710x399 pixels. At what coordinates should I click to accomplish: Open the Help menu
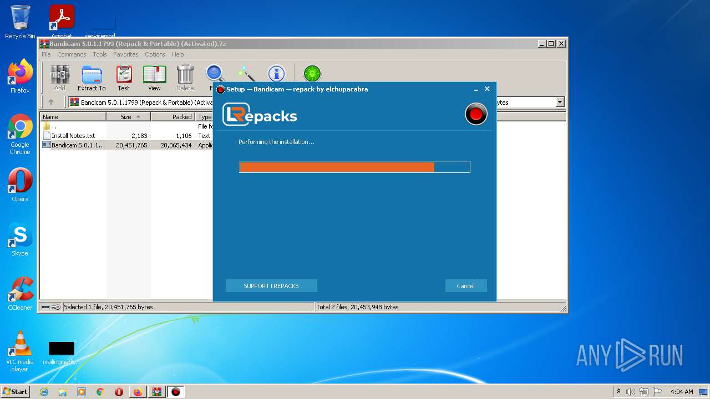177,54
